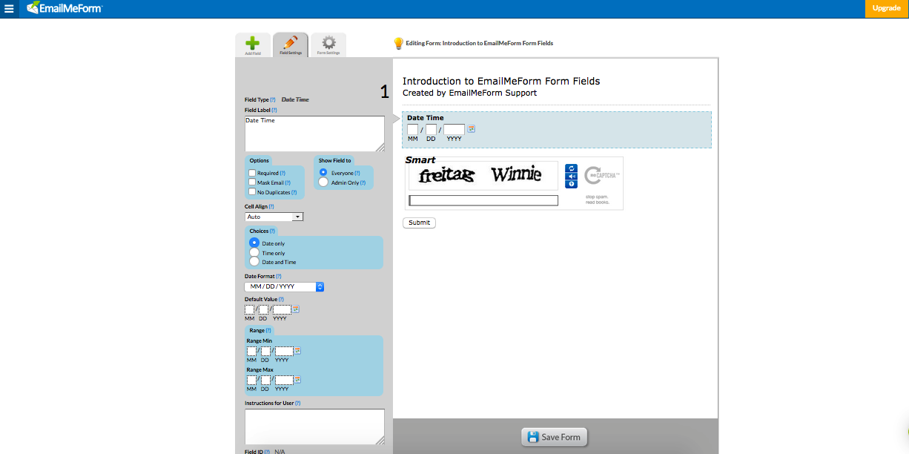Switch to the Add Field tab
Screen dimensions: 909x454
253,45
